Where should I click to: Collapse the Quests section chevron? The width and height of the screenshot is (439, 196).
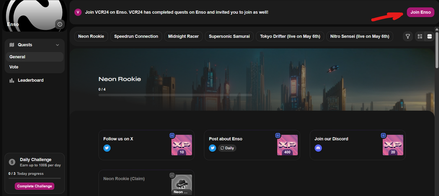click(57, 45)
